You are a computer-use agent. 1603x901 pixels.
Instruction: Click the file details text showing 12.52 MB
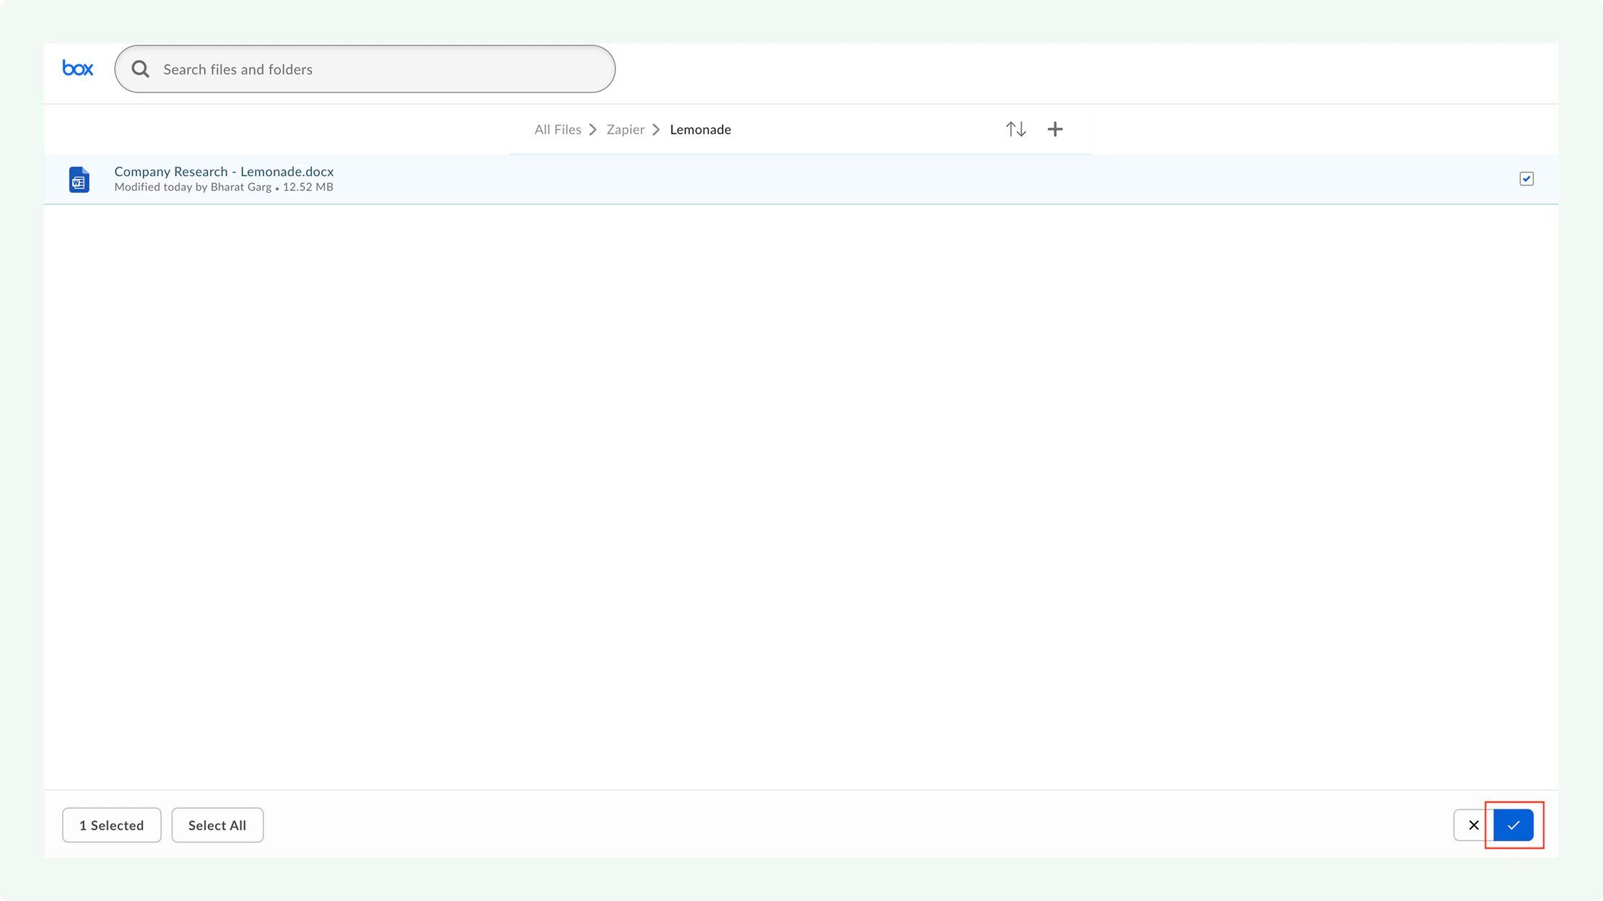tap(224, 187)
